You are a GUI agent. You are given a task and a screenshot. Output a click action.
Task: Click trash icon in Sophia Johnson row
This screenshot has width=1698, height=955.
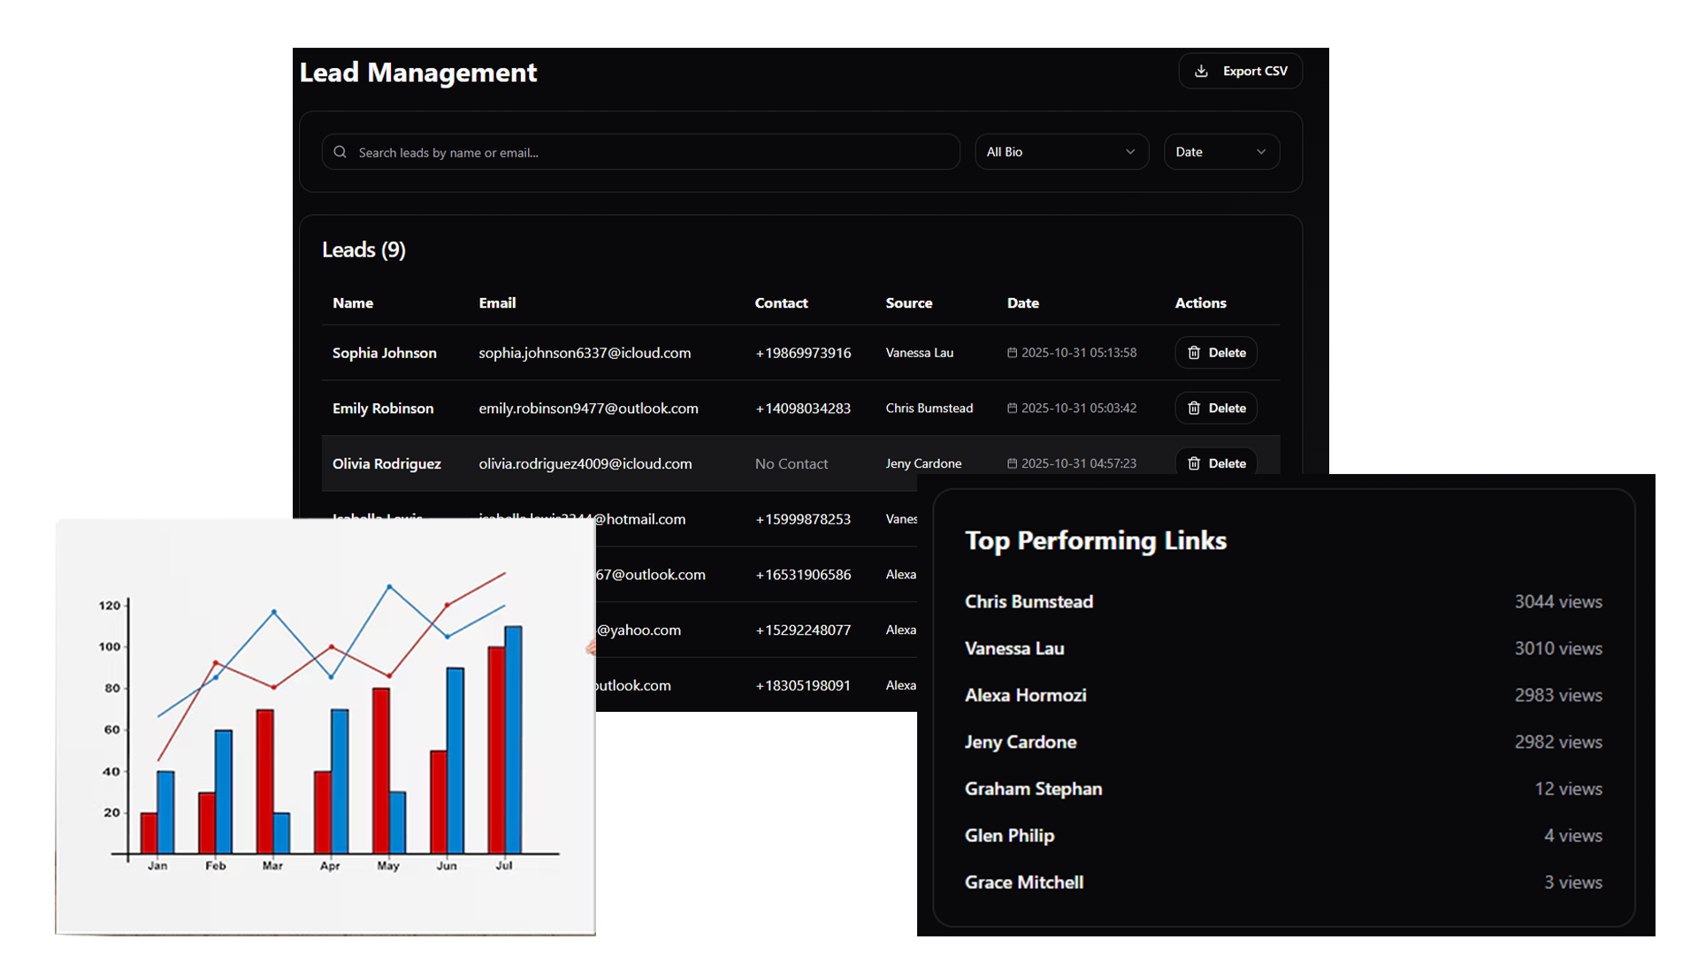coord(1194,353)
